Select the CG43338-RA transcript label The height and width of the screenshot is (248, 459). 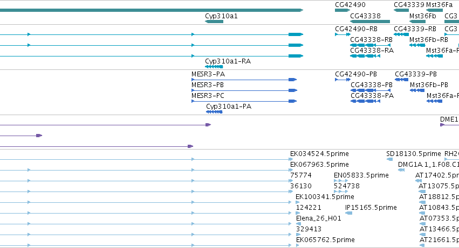pyautogui.click(x=372, y=50)
